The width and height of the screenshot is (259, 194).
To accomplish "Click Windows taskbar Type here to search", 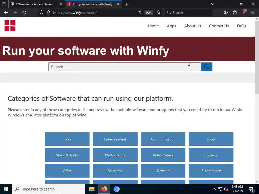I will tap(49, 189).
